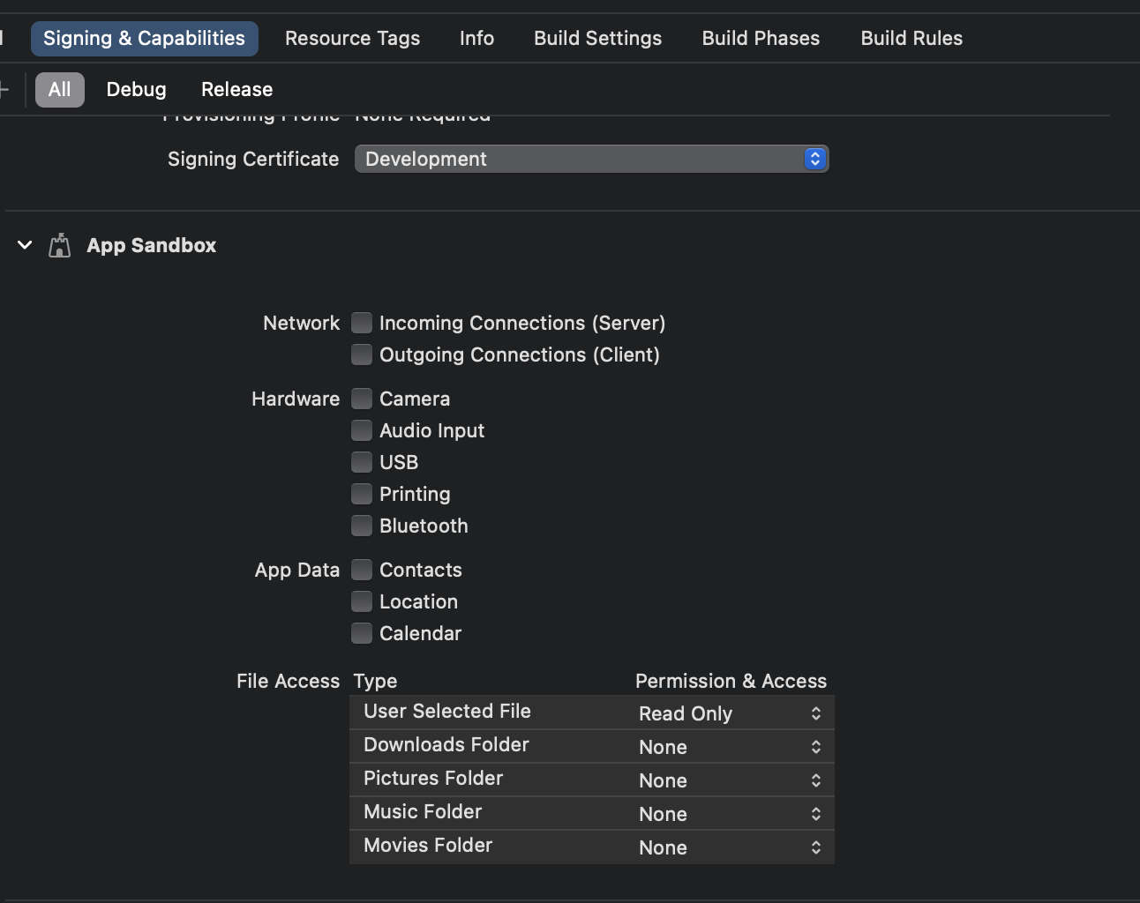Change User Selected File permission popup
The width and height of the screenshot is (1140, 903).
click(x=731, y=713)
